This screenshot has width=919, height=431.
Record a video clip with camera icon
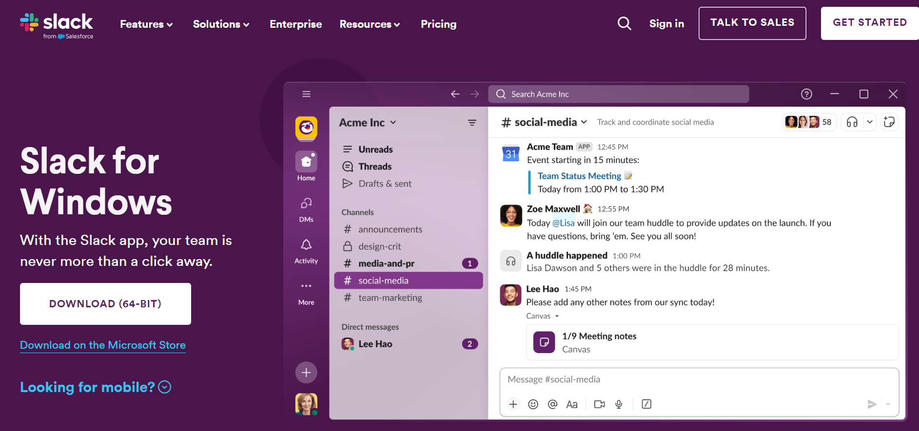click(600, 404)
